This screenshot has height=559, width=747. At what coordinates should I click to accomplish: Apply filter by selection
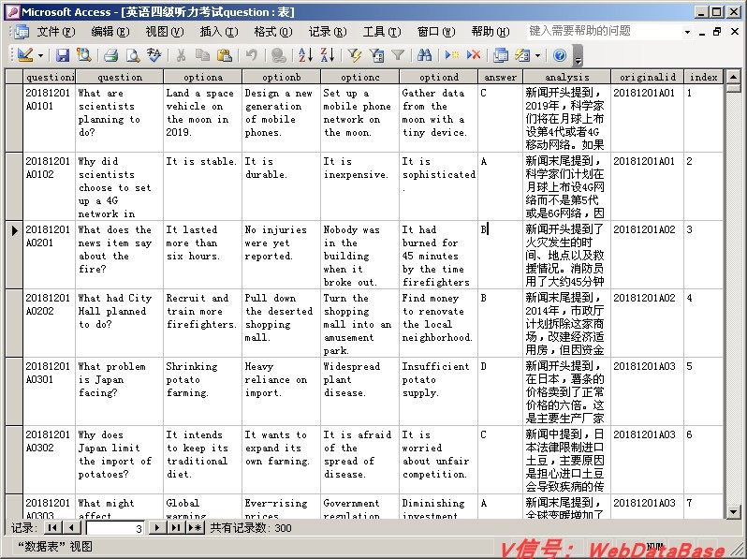tap(354, 55)
